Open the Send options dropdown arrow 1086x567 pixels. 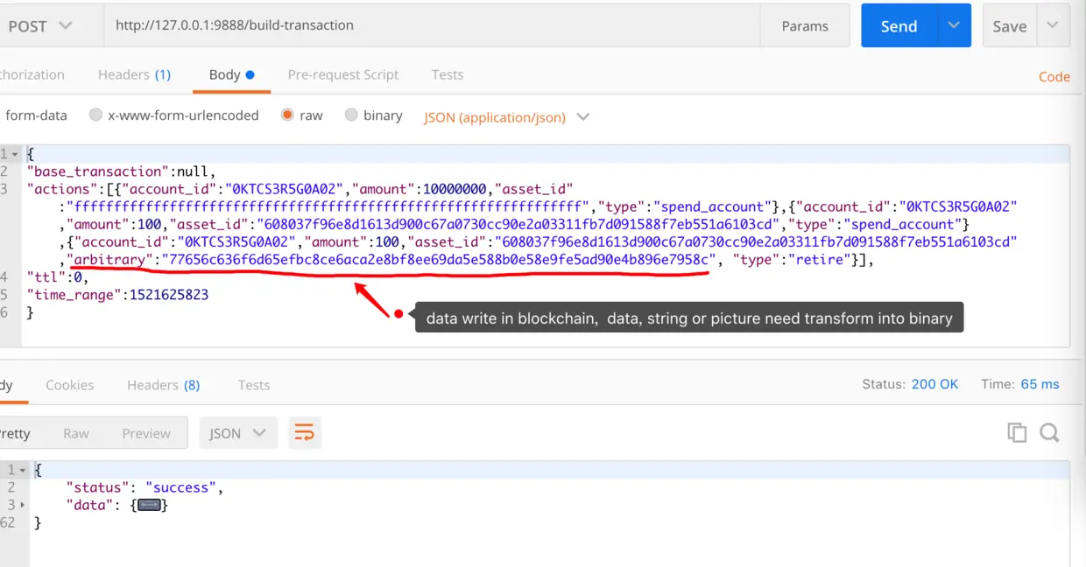click(x=955, y=26)
